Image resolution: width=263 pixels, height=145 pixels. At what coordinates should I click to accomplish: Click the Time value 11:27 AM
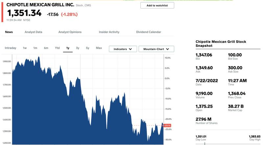pos(237,81)
